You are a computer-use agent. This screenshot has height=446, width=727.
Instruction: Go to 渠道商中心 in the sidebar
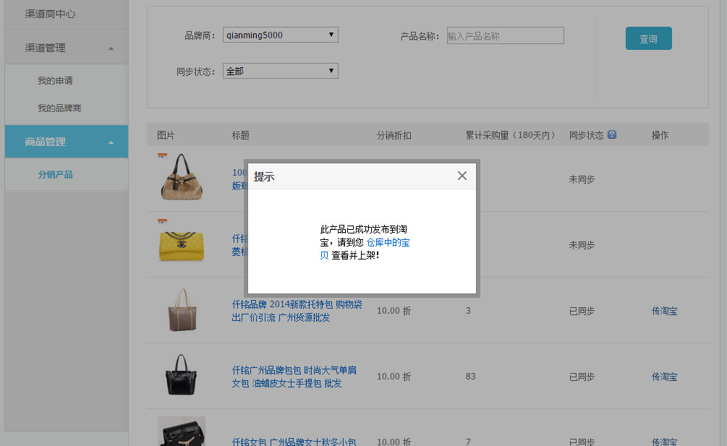[x=50, y=14]
